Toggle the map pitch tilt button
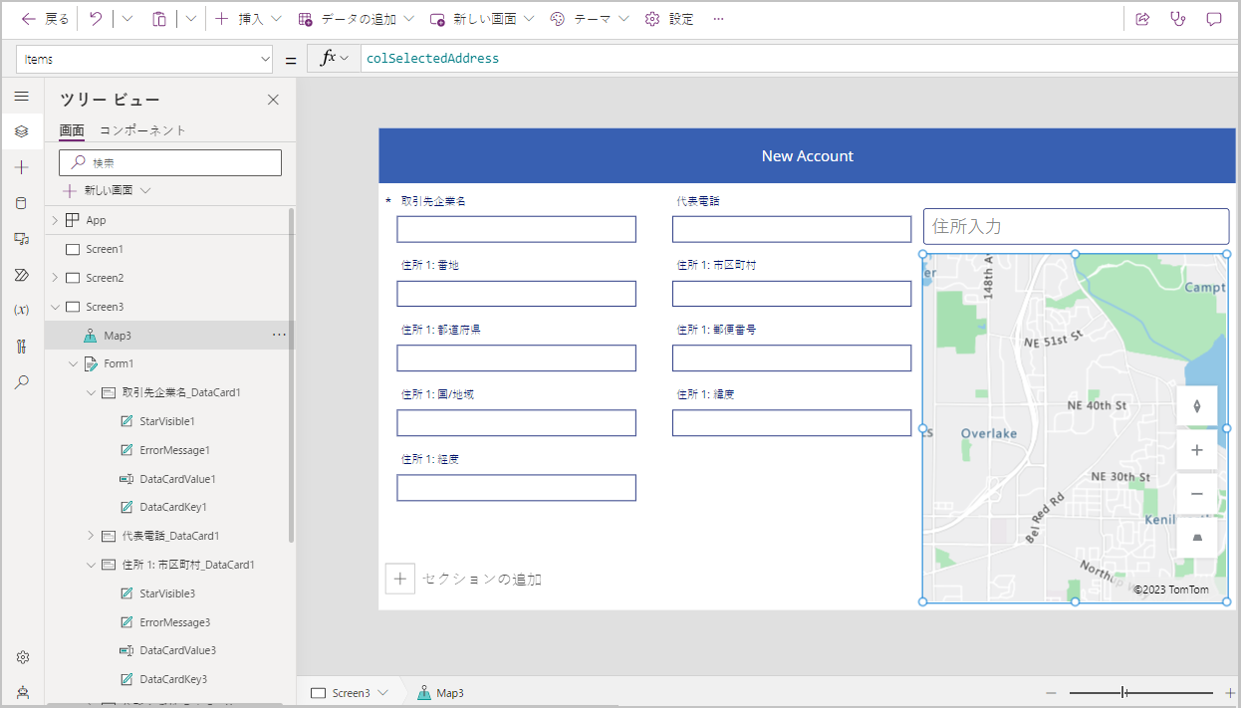This screenshot has height=708, width=1241. 1197,538
